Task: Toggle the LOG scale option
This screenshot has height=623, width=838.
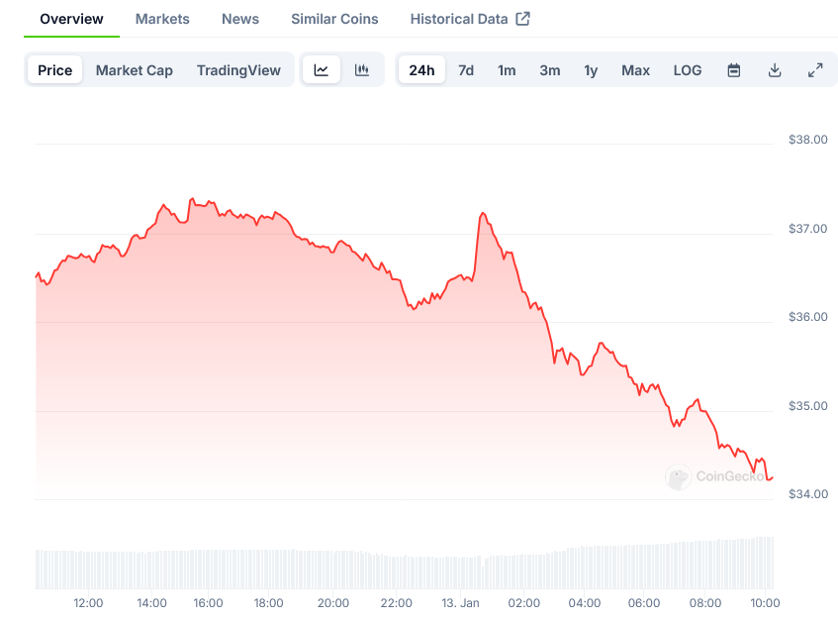Action: [688, 70]
